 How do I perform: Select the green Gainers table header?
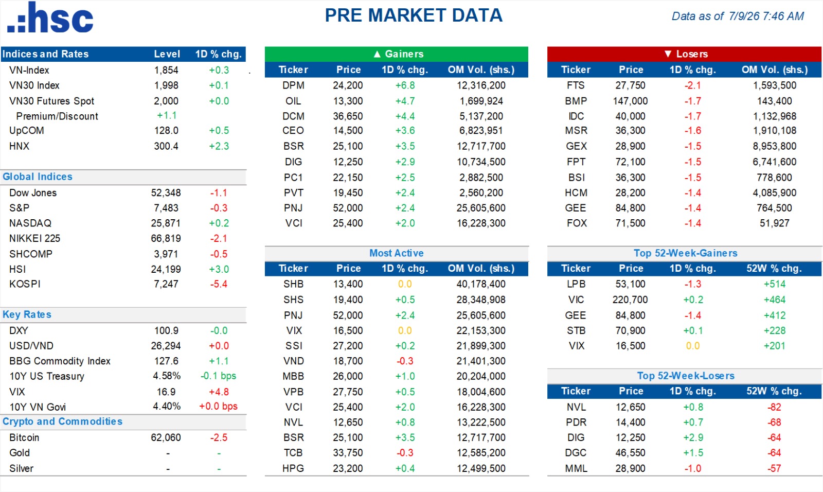pos(397,54)
